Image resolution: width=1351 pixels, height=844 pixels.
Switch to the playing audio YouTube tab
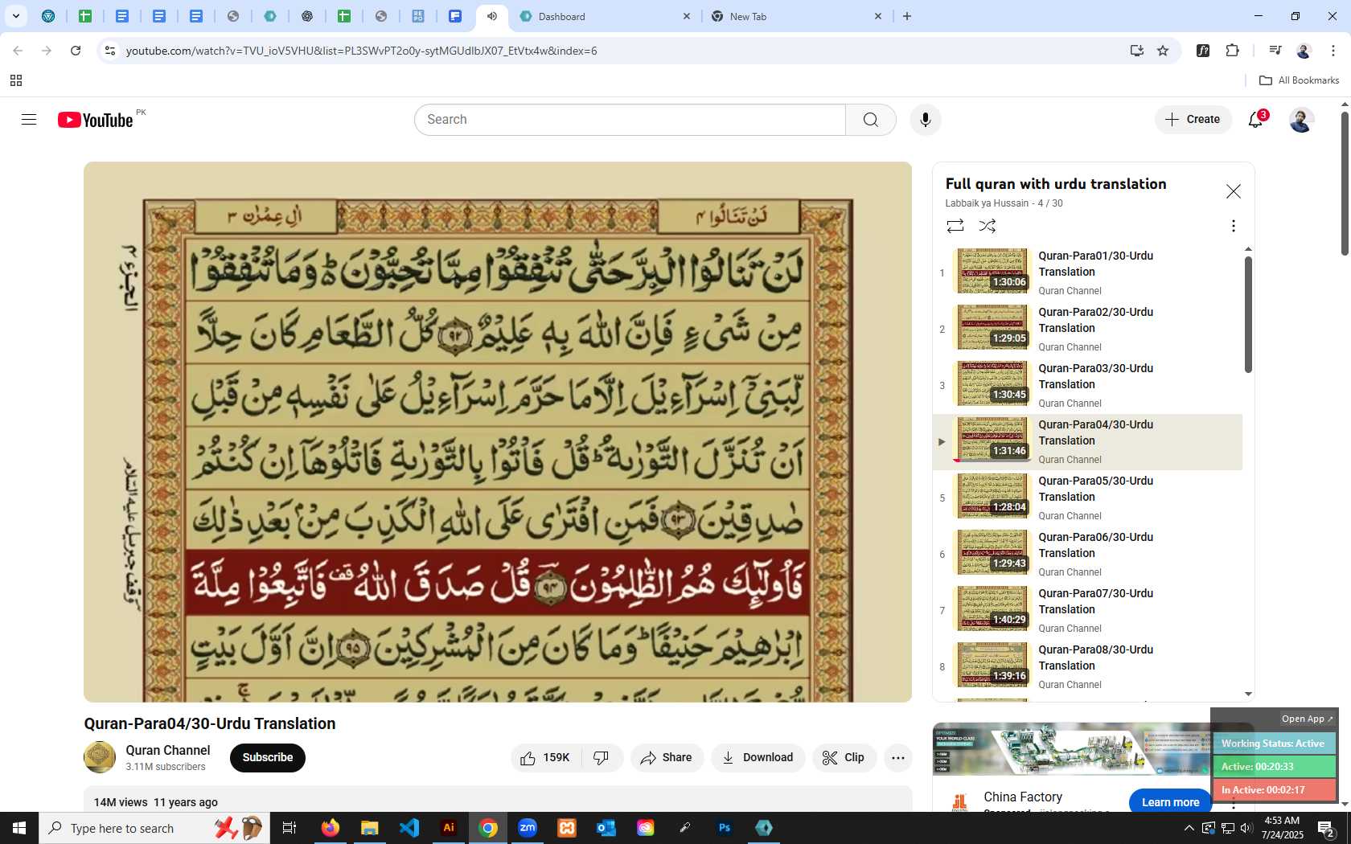[x=492, y=16]
